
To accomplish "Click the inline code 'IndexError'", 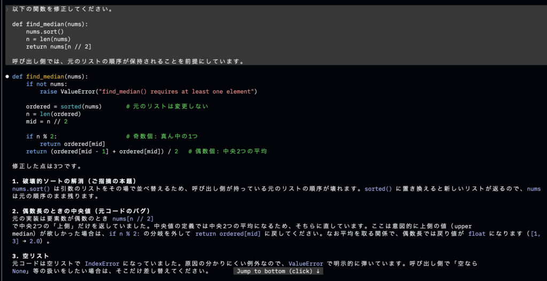I will click(102, 263).
